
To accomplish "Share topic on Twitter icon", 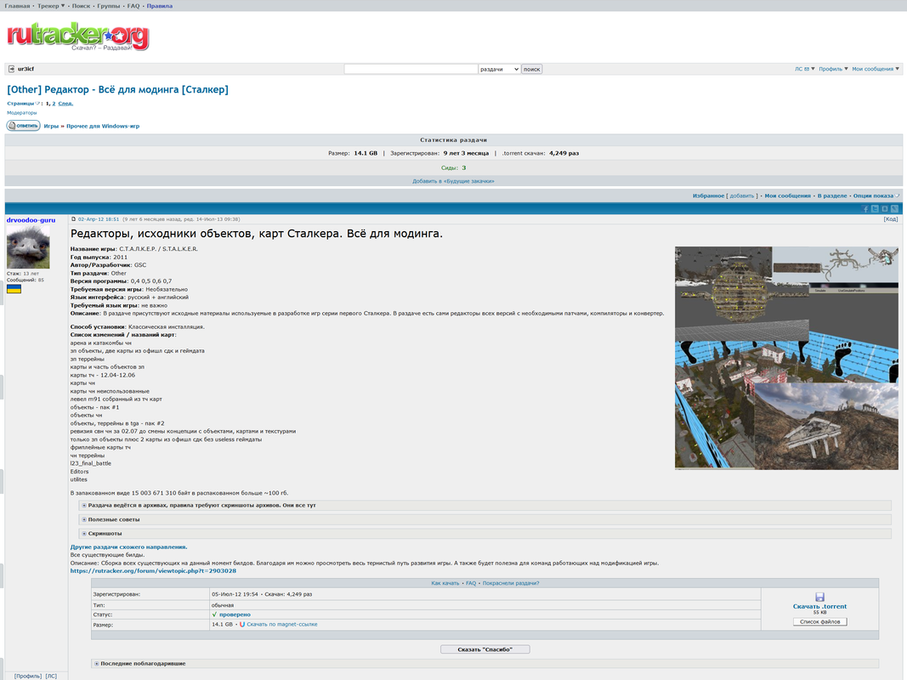I will [x=875, y=209].
